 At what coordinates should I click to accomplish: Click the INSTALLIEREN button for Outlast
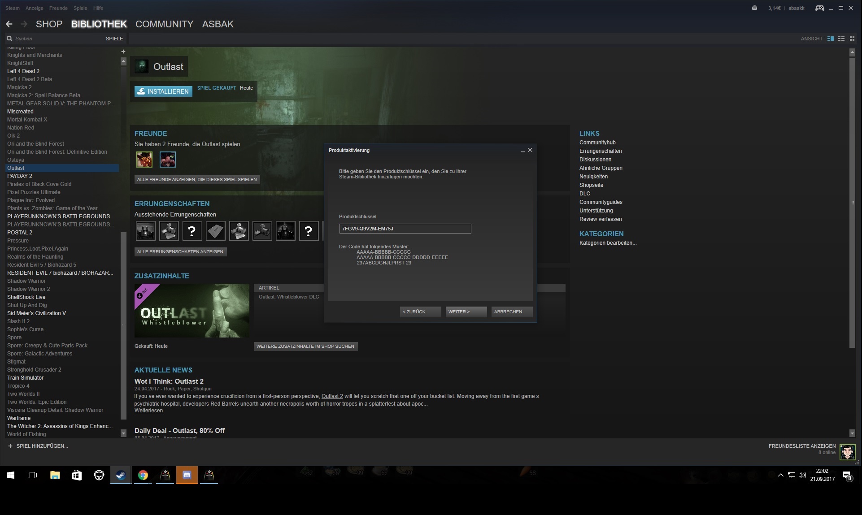[x=163, y=91]
